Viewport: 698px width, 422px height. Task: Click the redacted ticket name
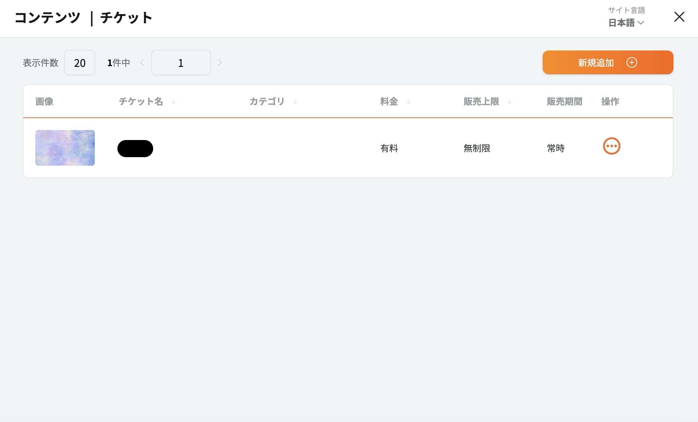(135, 149)
